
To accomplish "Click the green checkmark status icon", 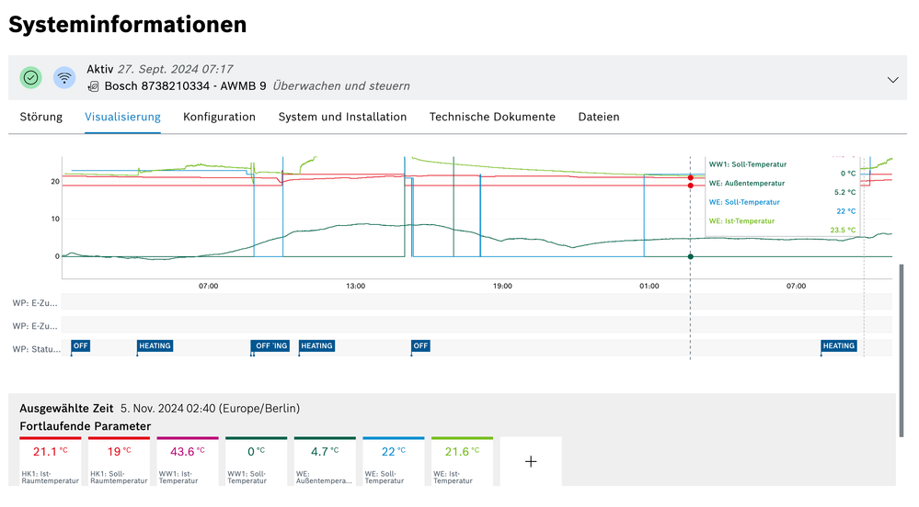I will click(x=31, y=78).
